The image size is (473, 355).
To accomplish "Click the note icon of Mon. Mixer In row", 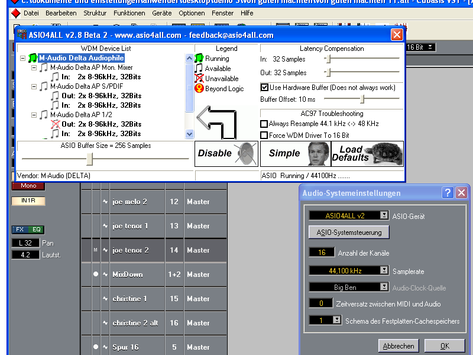I will point(55,77).
